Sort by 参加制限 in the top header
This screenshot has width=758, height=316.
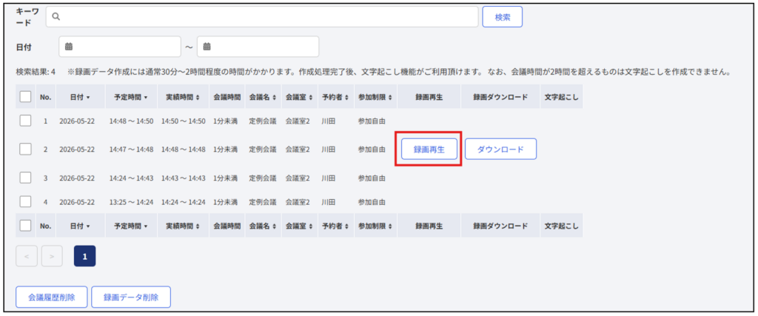[375, 97]
